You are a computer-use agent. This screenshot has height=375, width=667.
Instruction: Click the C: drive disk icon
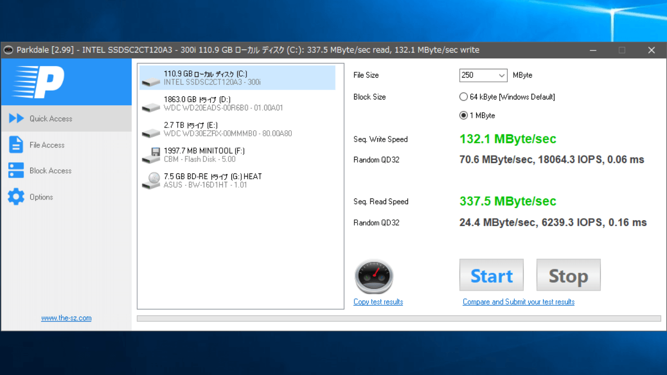click(151, 81)
